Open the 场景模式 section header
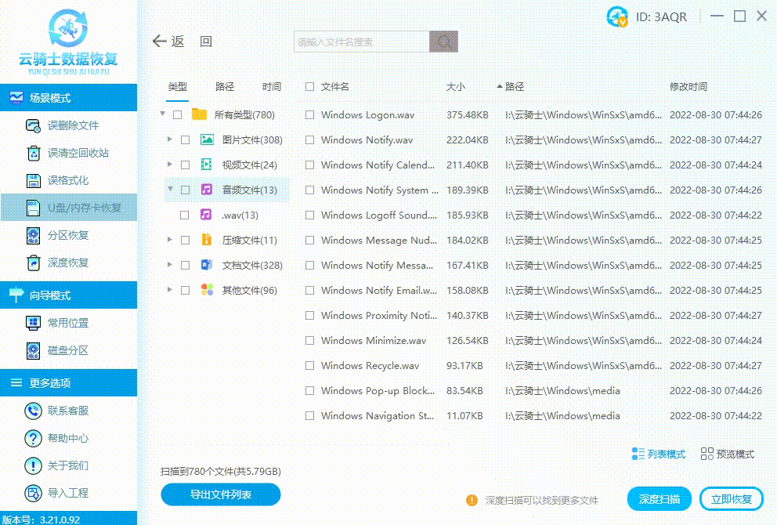Viewport: 777px width, 525px height. click(x=68, y=98)
